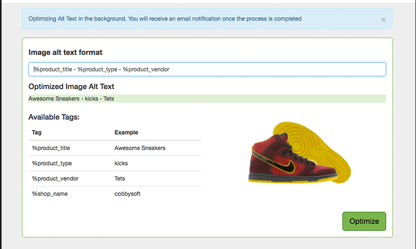Click the blue notification message text
416x249 pixels.
(x=165, y=19)
